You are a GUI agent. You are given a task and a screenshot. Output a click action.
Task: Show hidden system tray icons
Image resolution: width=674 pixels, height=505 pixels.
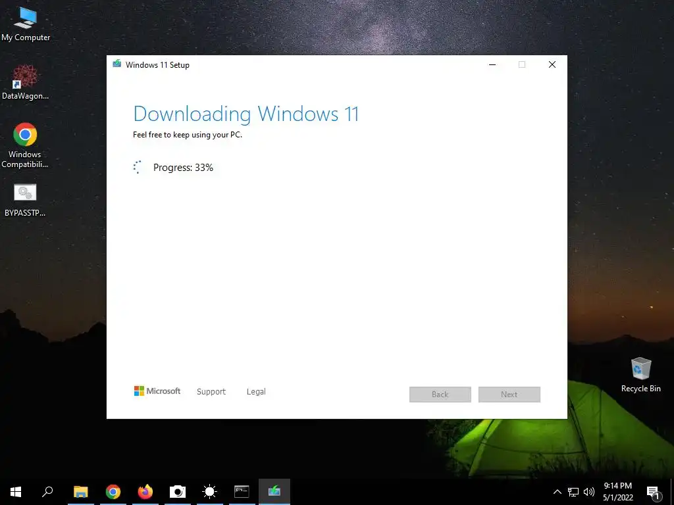pos(557,492)
